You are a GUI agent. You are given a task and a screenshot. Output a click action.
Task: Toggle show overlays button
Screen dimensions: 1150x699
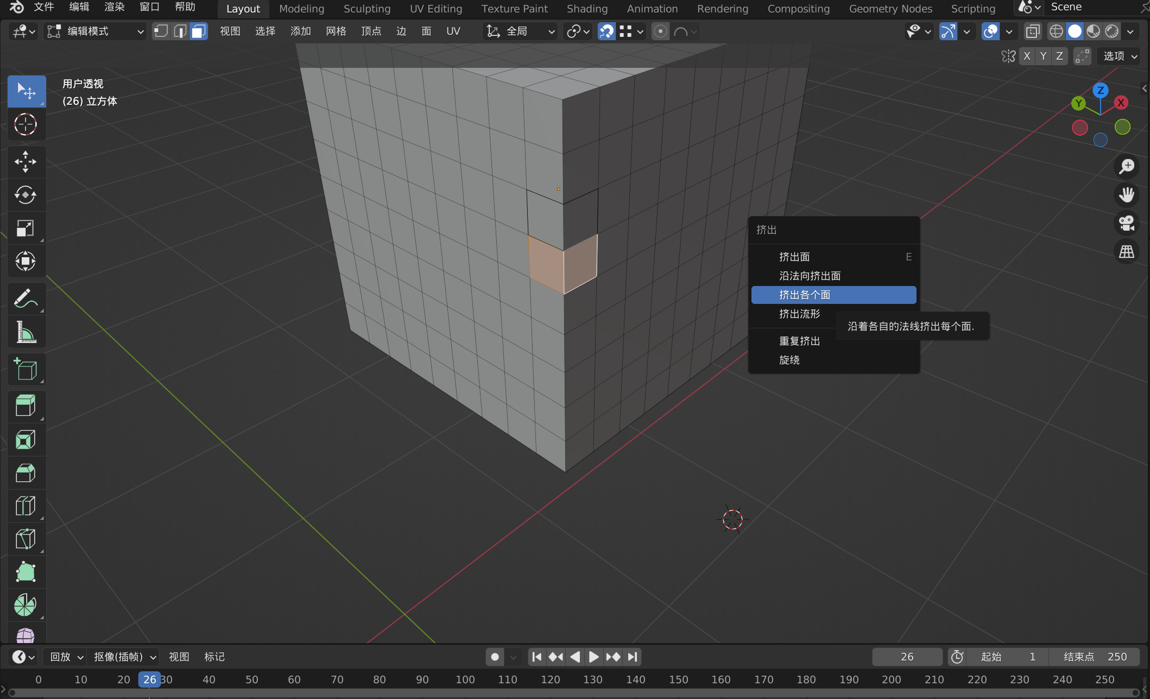[x=990, y=31]
